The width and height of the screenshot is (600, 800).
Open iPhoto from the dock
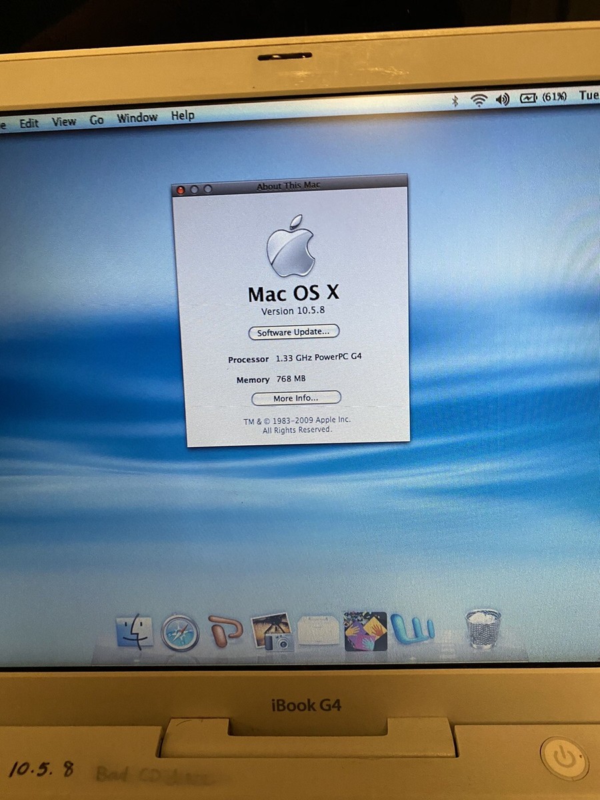coord(272,631)
